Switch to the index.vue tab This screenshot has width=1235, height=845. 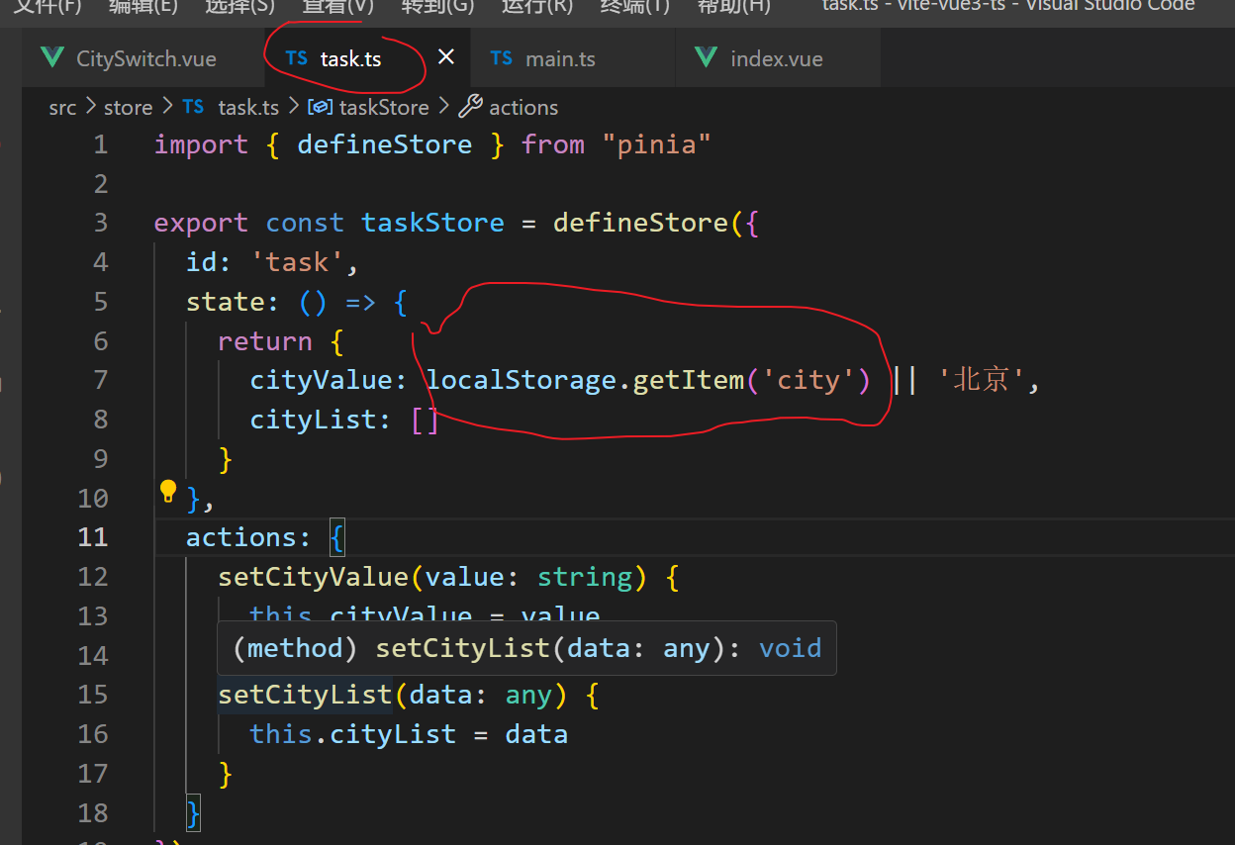tap(777, 58)
